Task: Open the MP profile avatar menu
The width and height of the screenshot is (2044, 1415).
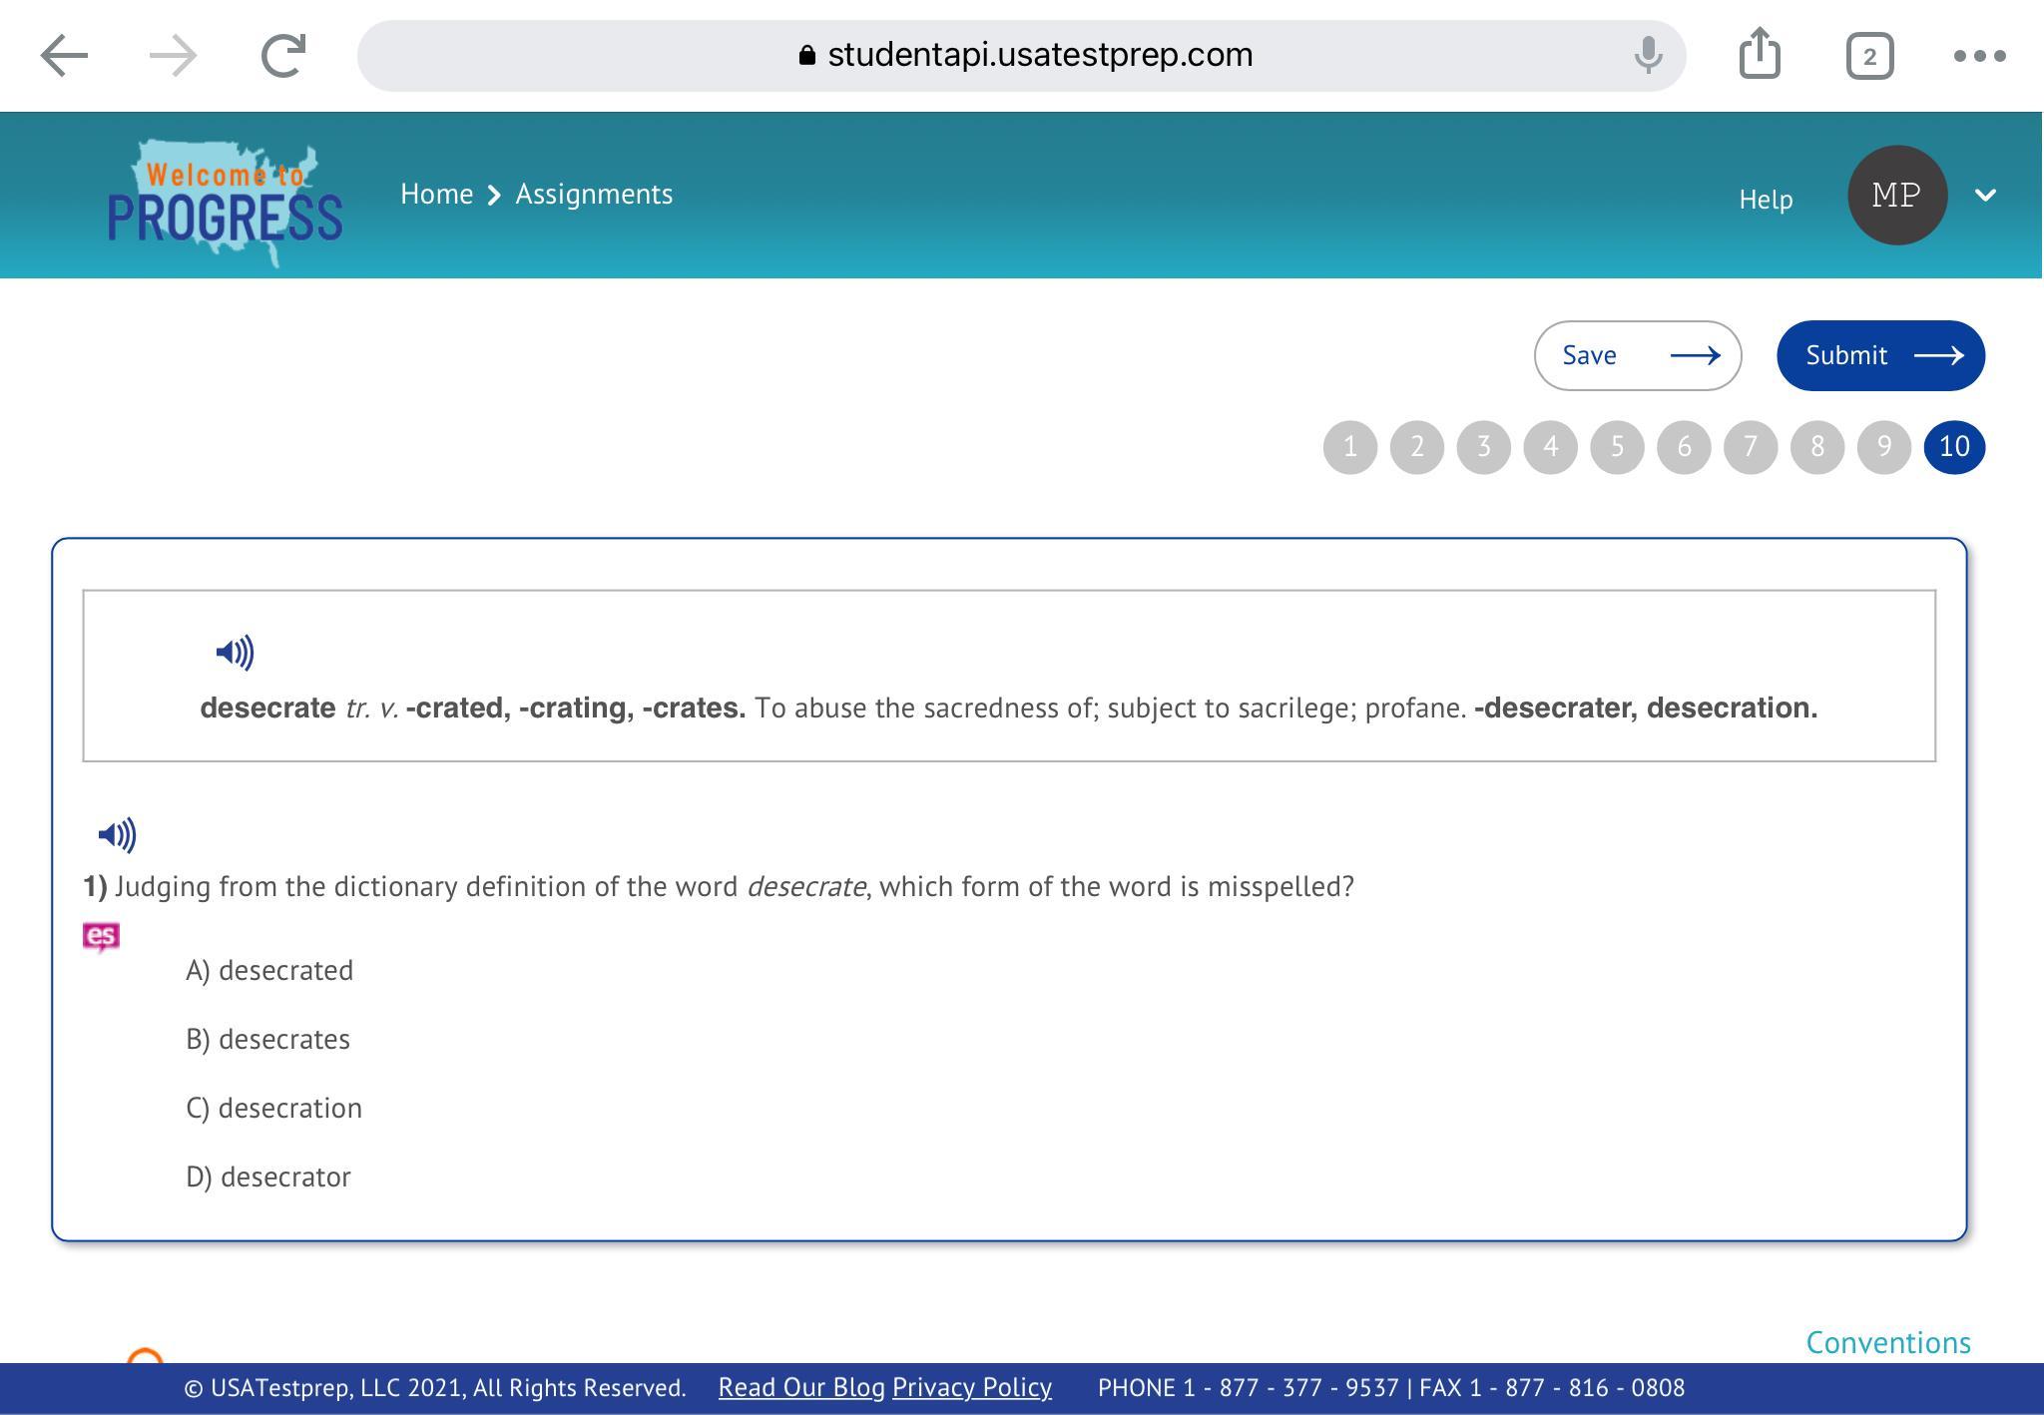Action: point(1896,196)
